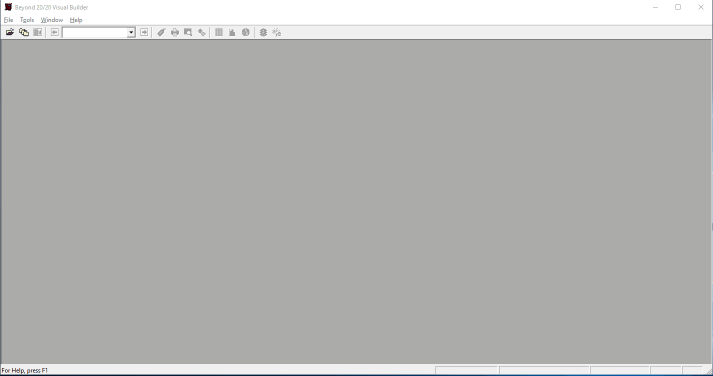Screen dimensions: 713x376
Task: Click the Beyond 20/20 application icon in title bar
Action: point(8,7)
